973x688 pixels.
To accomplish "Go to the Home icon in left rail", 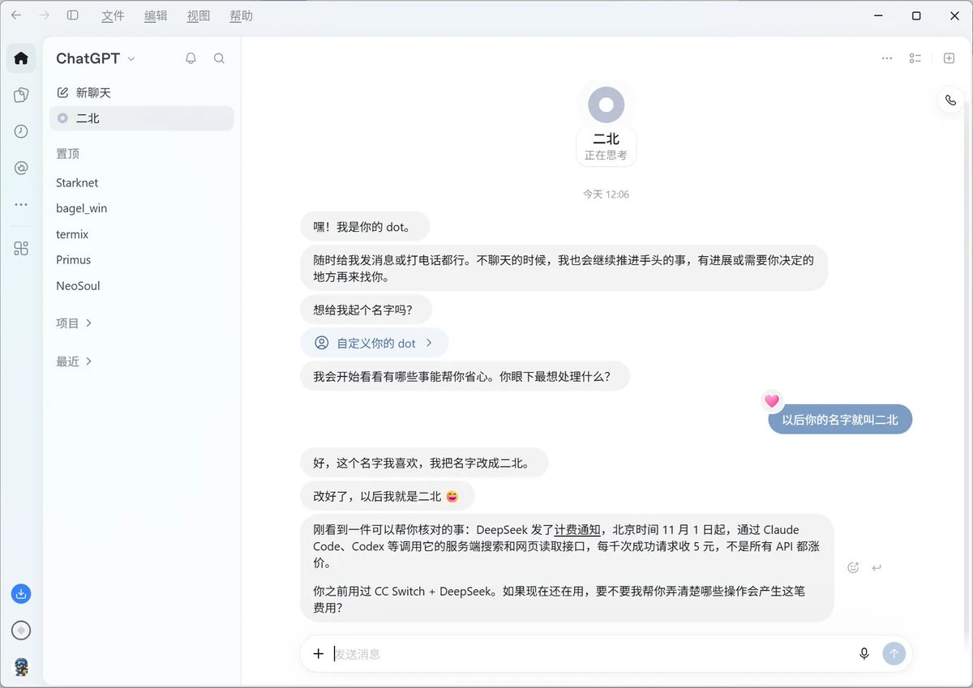I will tap(21, 58).
